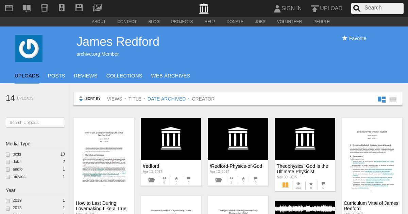Viewport: 408px width, 214px height.
Task: Open the Collections tab
Action: (124, 76)
